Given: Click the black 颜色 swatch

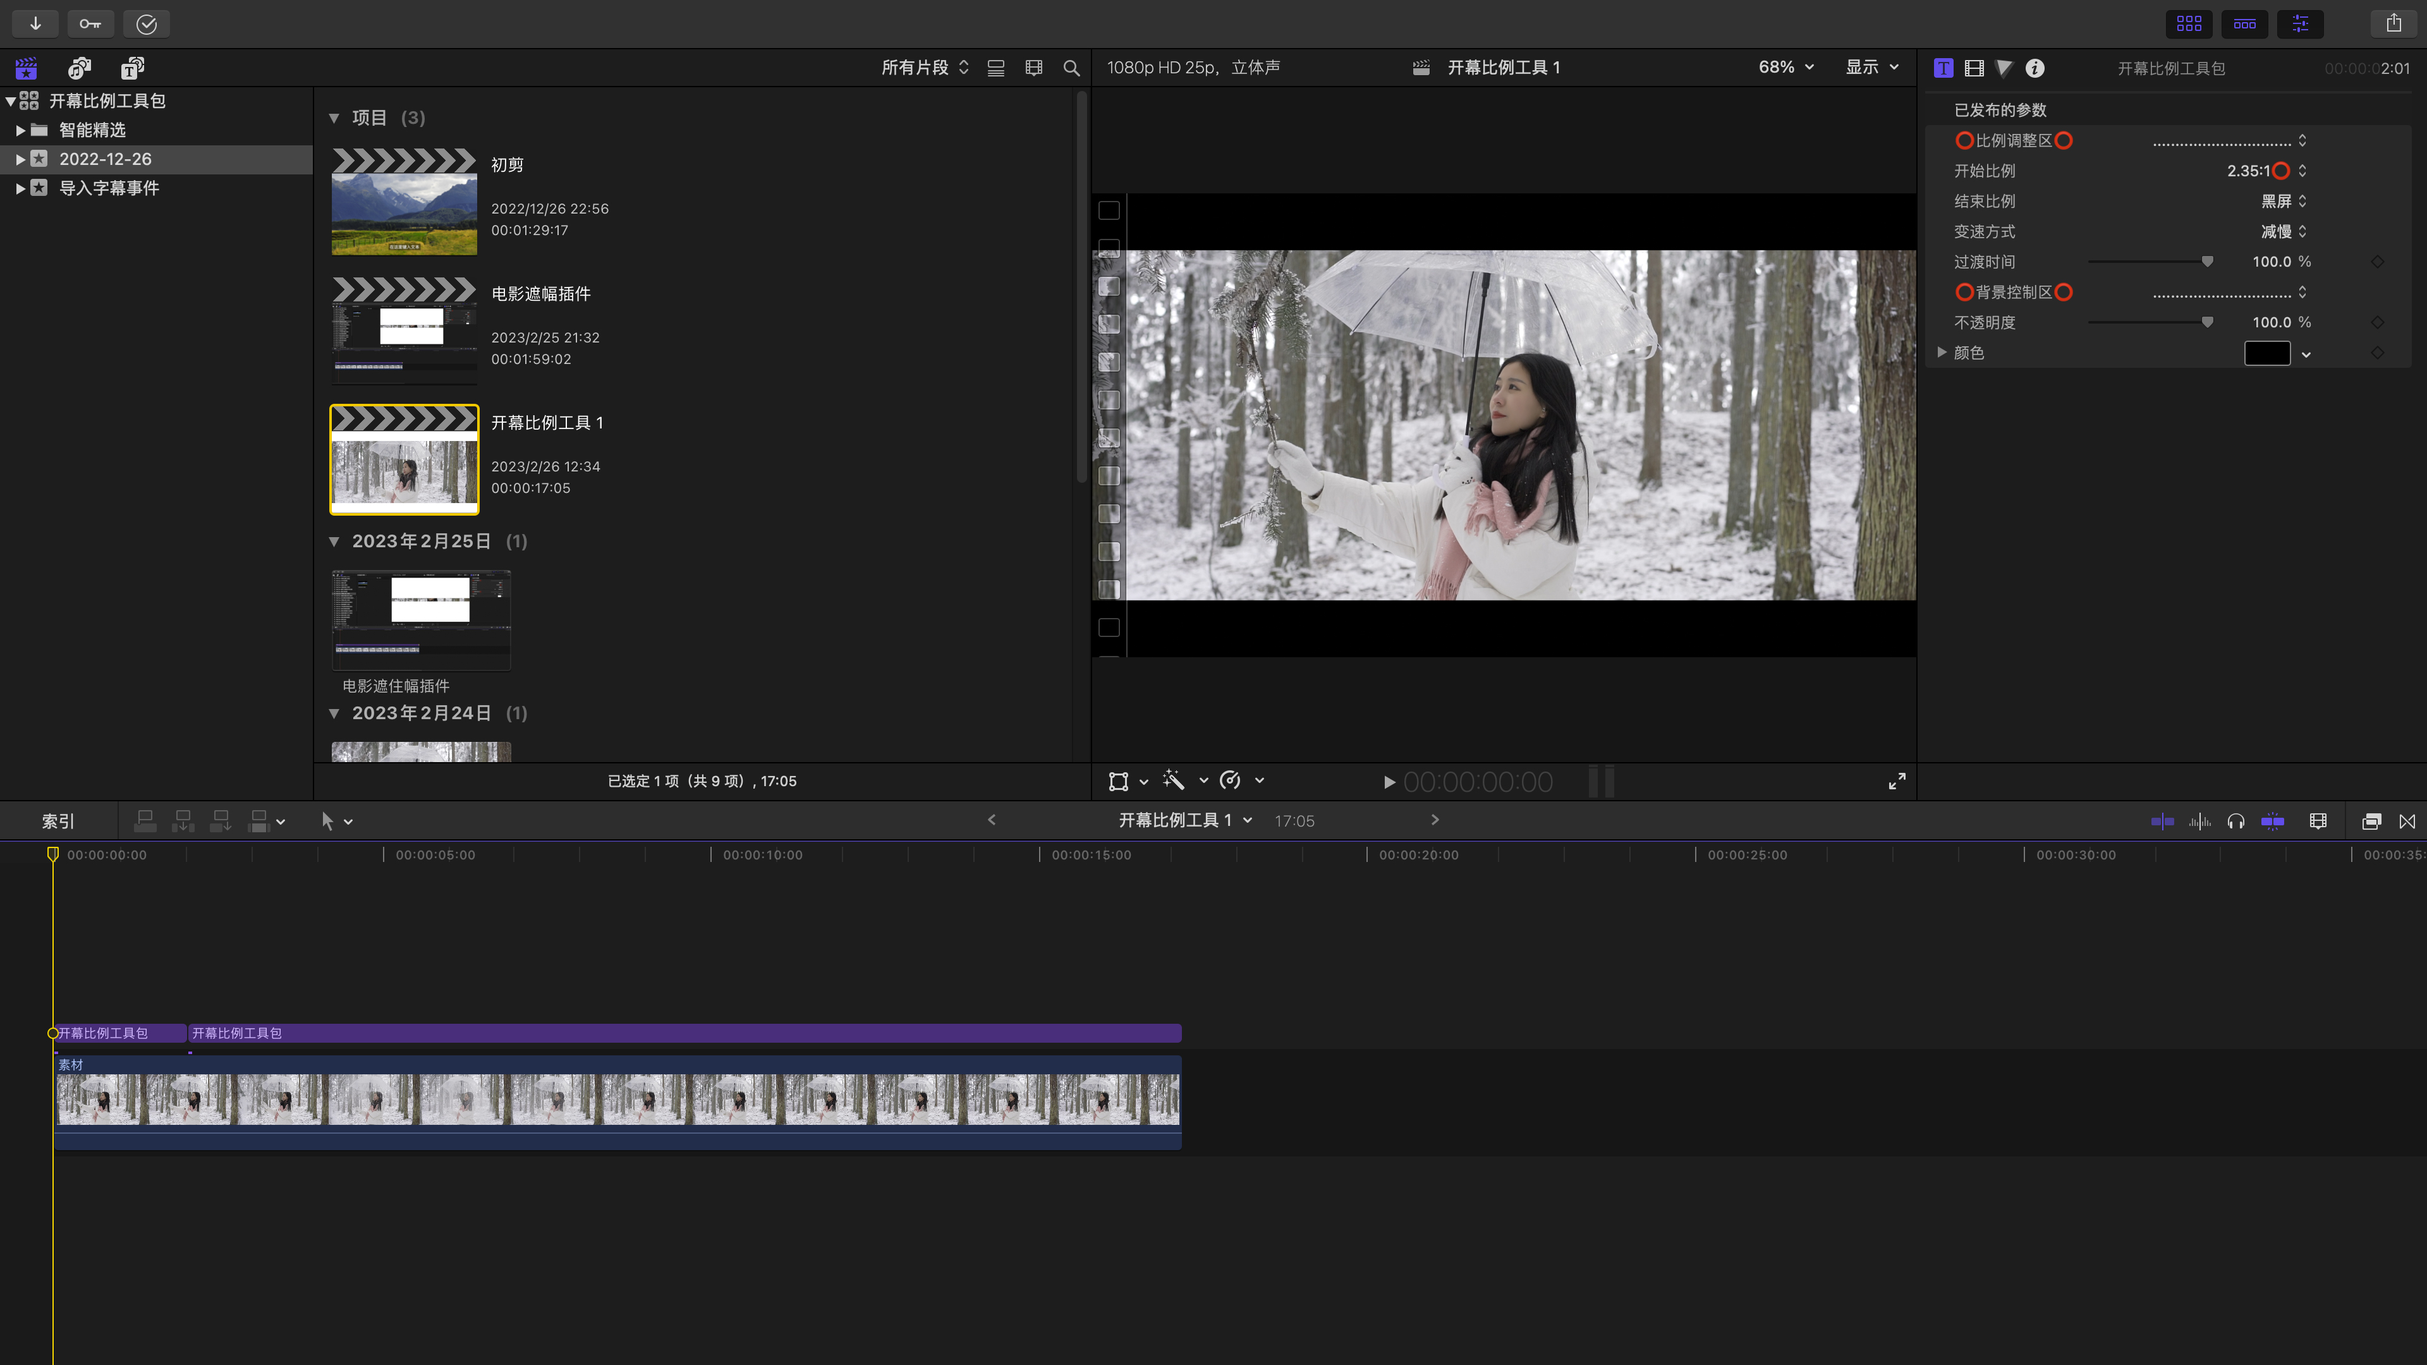Looking at the screenshot, I should click(x=2267, y=353).
